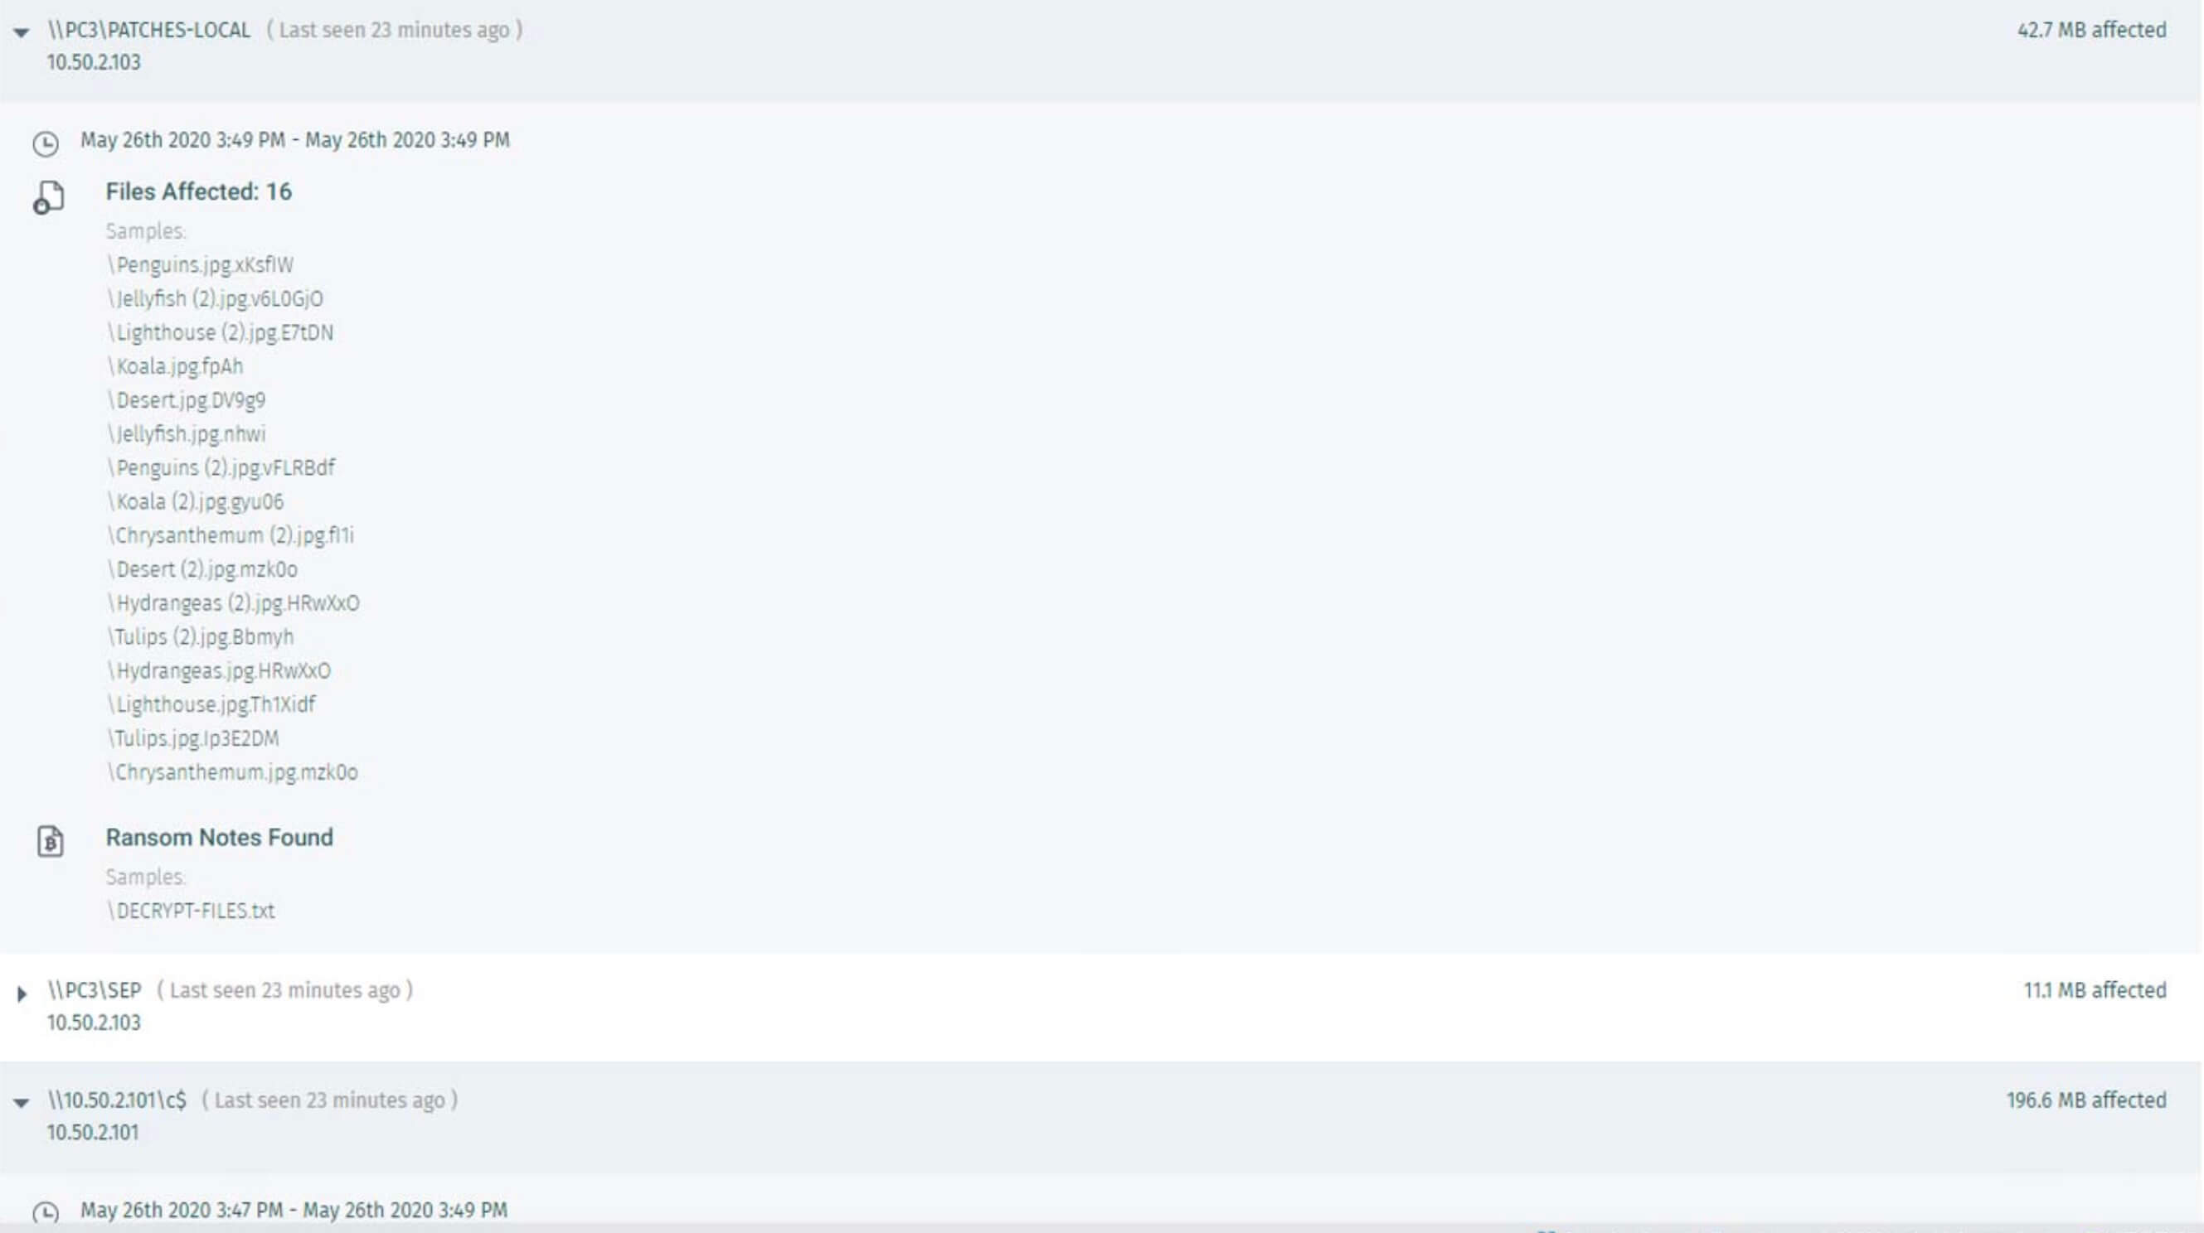The width and height of the screenshot is (2204, 1233).
Task: Select the Koala.jpg.fpAh file entry
Action: click(x=176, y=367)
